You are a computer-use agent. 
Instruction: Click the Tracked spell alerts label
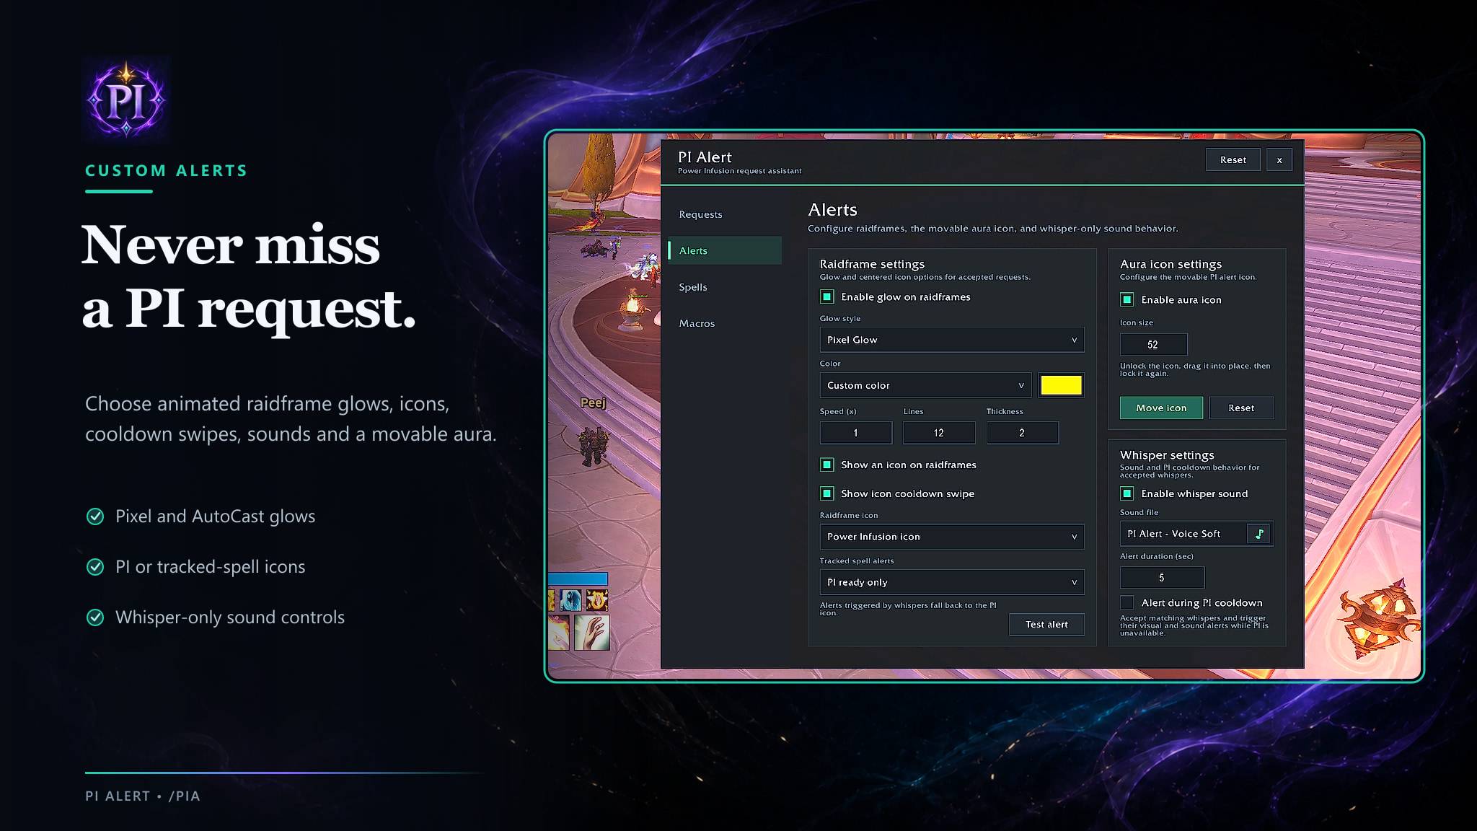[857, 560]
